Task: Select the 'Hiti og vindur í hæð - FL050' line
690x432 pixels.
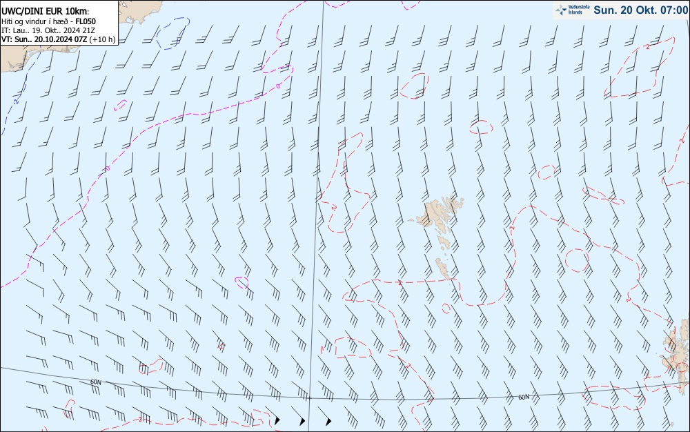Action: click(48, 21)
